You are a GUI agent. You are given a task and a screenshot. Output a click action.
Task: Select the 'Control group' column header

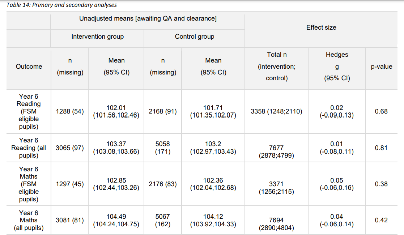[x=195, y=37]
